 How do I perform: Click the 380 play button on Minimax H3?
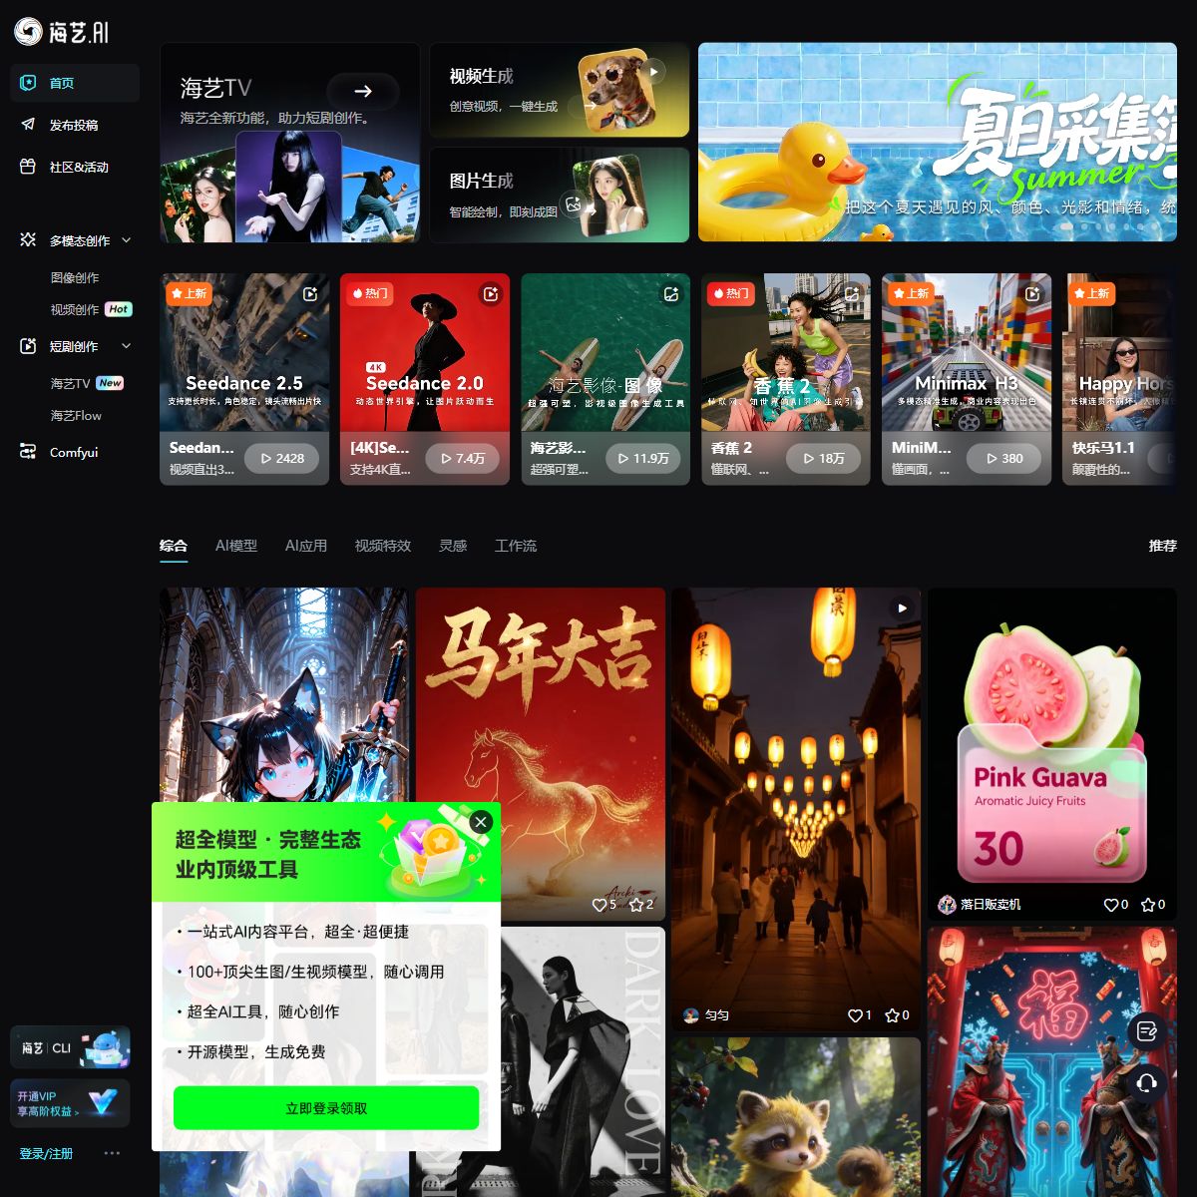pos(1004,458)
